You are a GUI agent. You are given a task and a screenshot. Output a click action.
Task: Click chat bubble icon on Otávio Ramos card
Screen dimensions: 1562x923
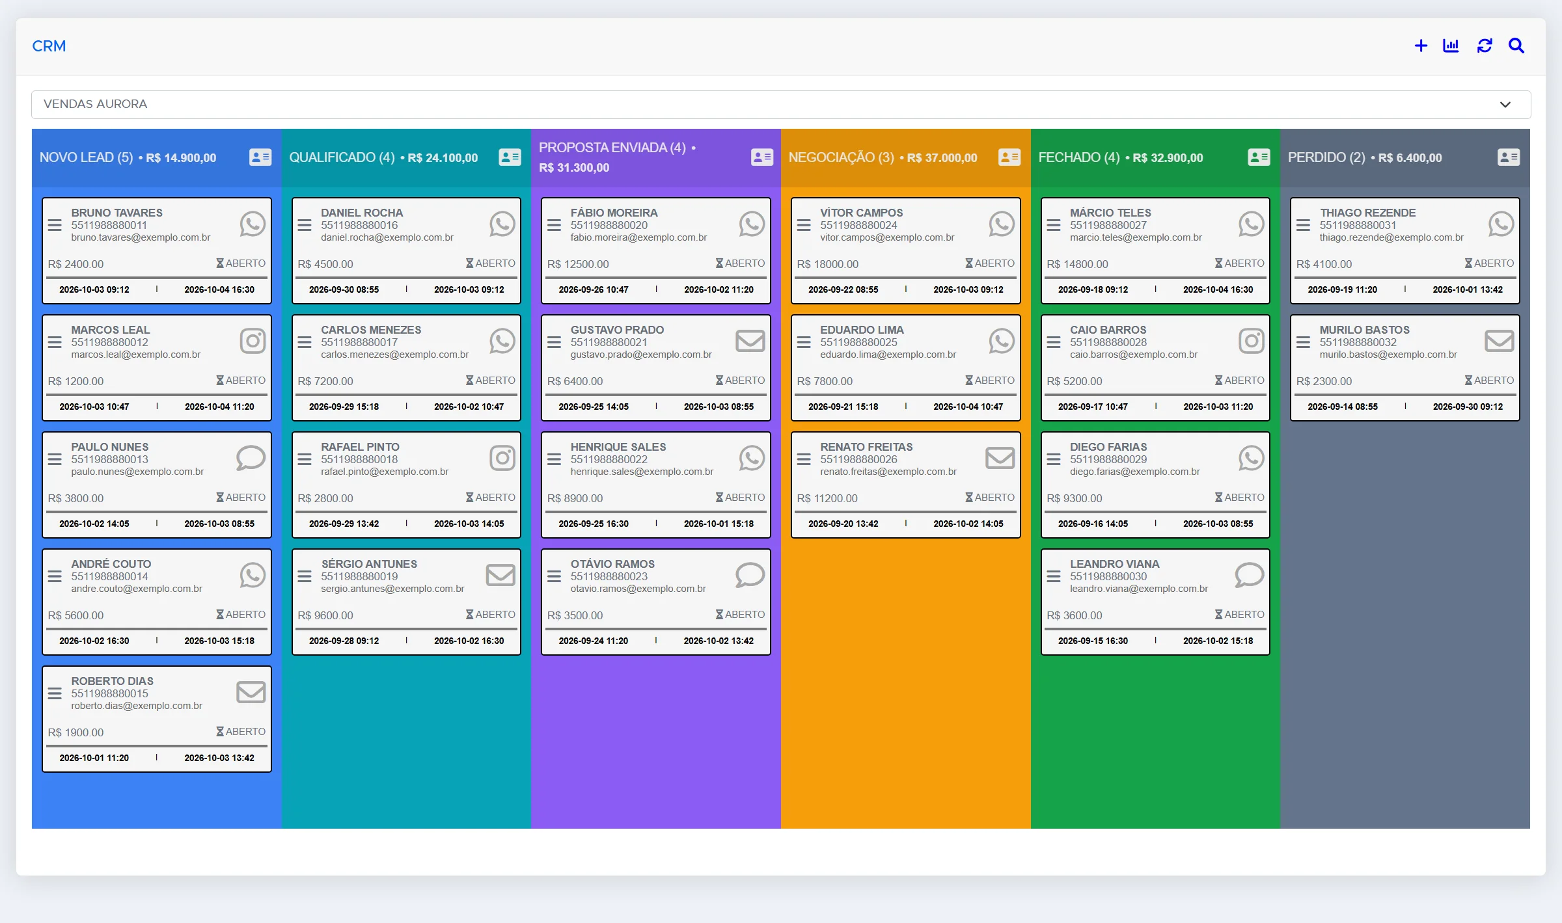coord(750,575)
